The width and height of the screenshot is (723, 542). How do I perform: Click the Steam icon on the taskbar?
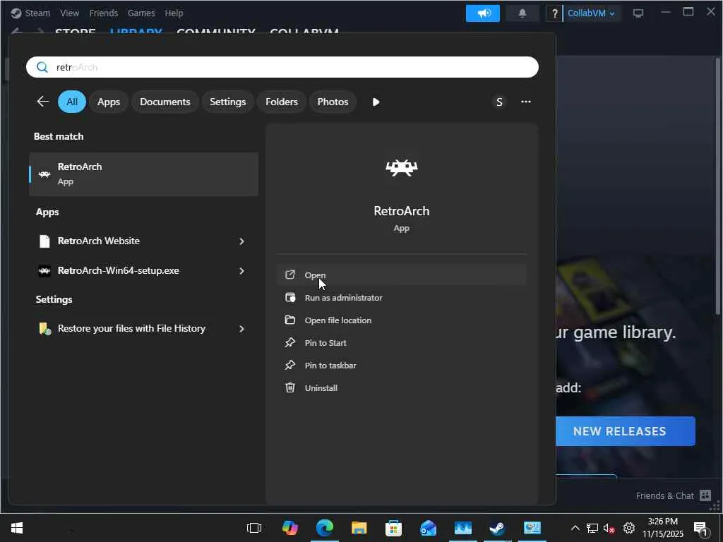click(497, 528)
